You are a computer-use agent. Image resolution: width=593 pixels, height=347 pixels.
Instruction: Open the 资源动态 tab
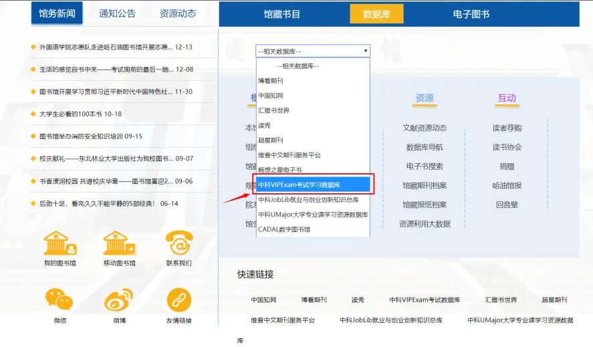[178, 13]
